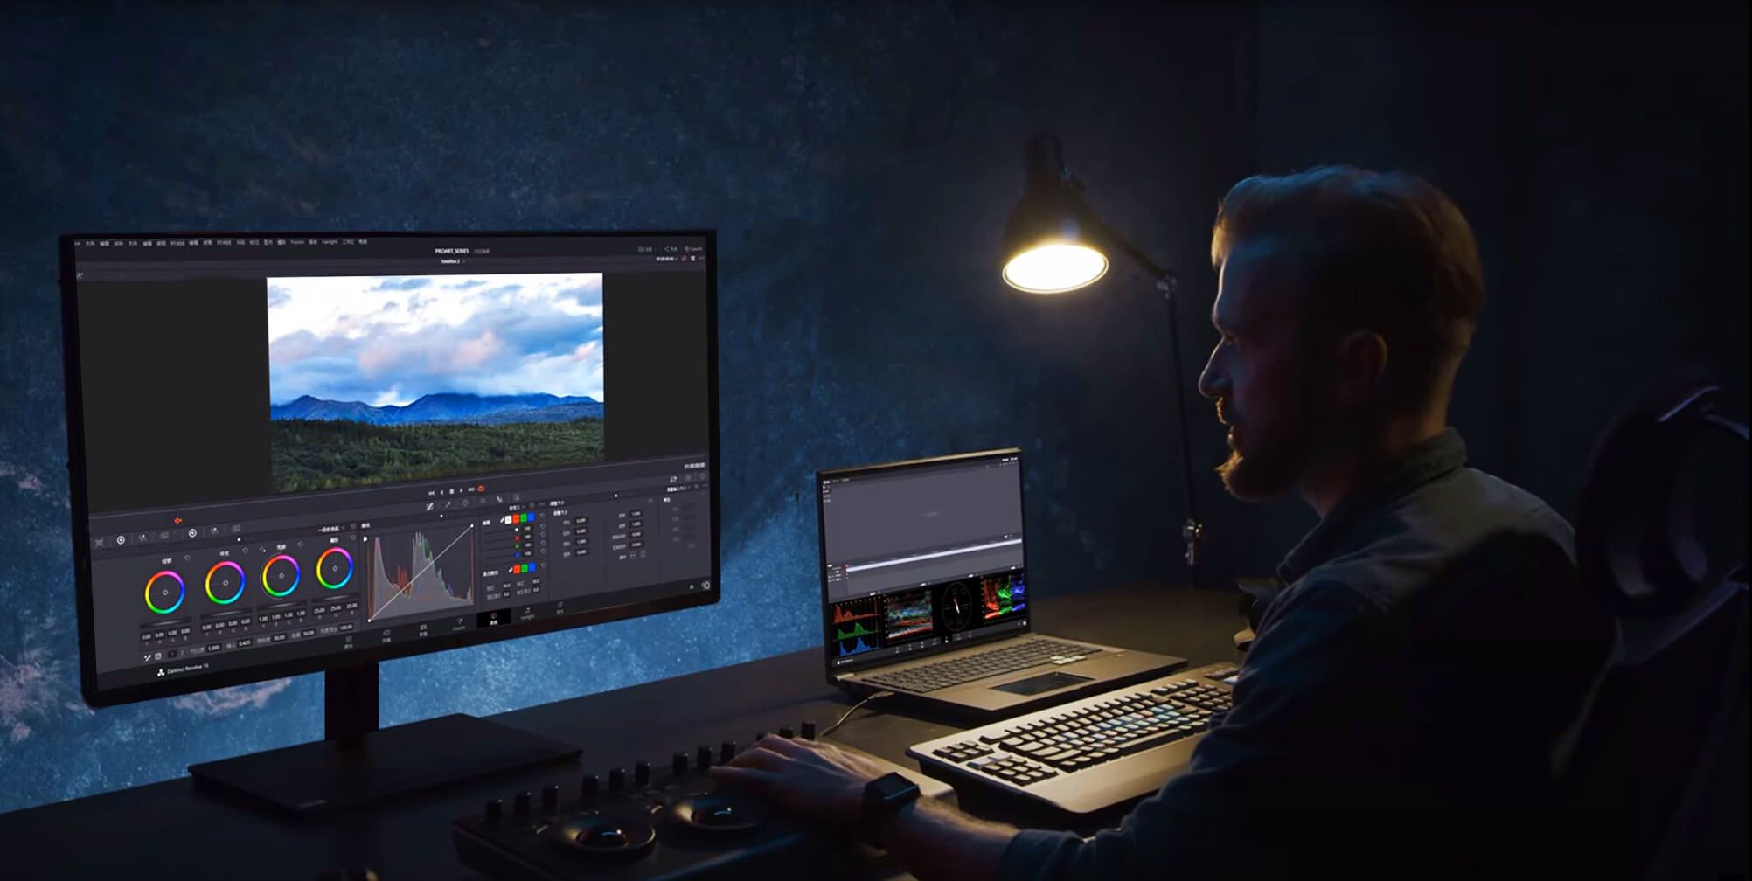
Task: Reset the Lift color wheel
Action: pos(187,558)
